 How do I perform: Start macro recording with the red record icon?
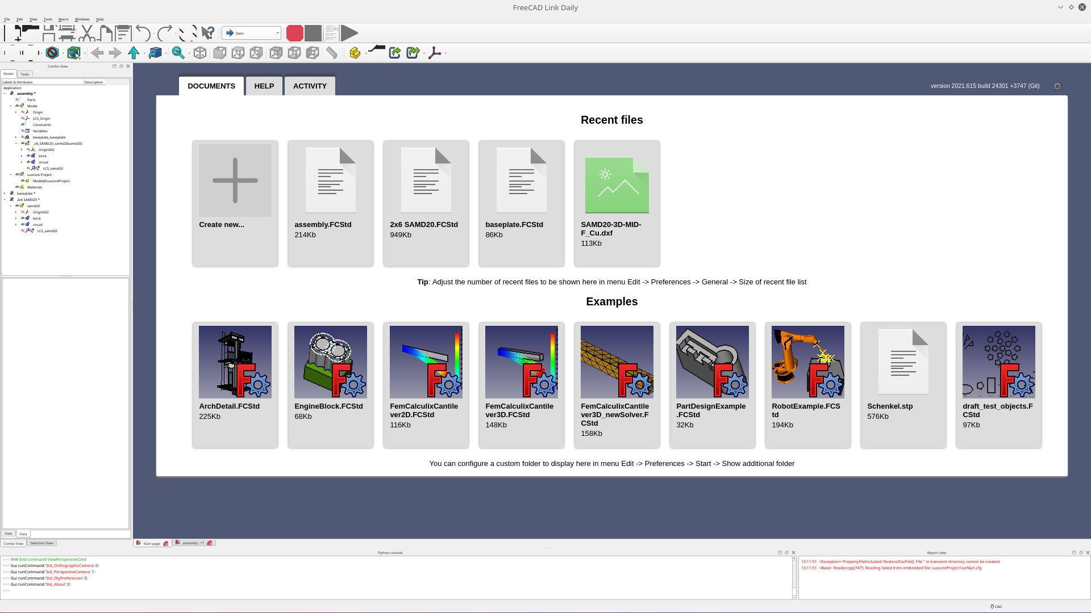(x=295, y=33)
